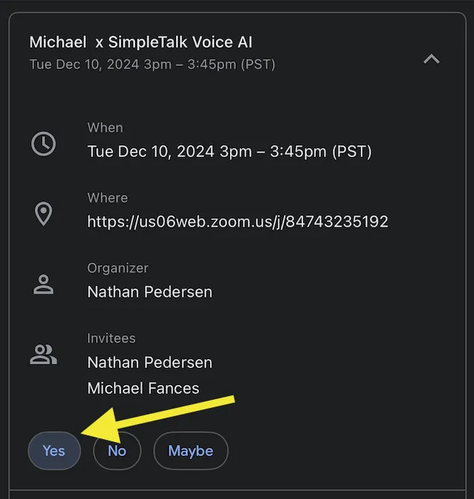The width and height of the screenshot is (474, 499).
Task: Respond Maybe to the invitation
Action: [x=191, y=451]
